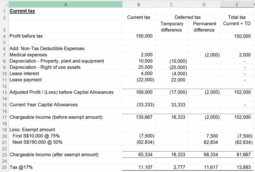255x172 pixels.
Task: Click the 62,834 value in column D
Action: click(x=211, y=142)
